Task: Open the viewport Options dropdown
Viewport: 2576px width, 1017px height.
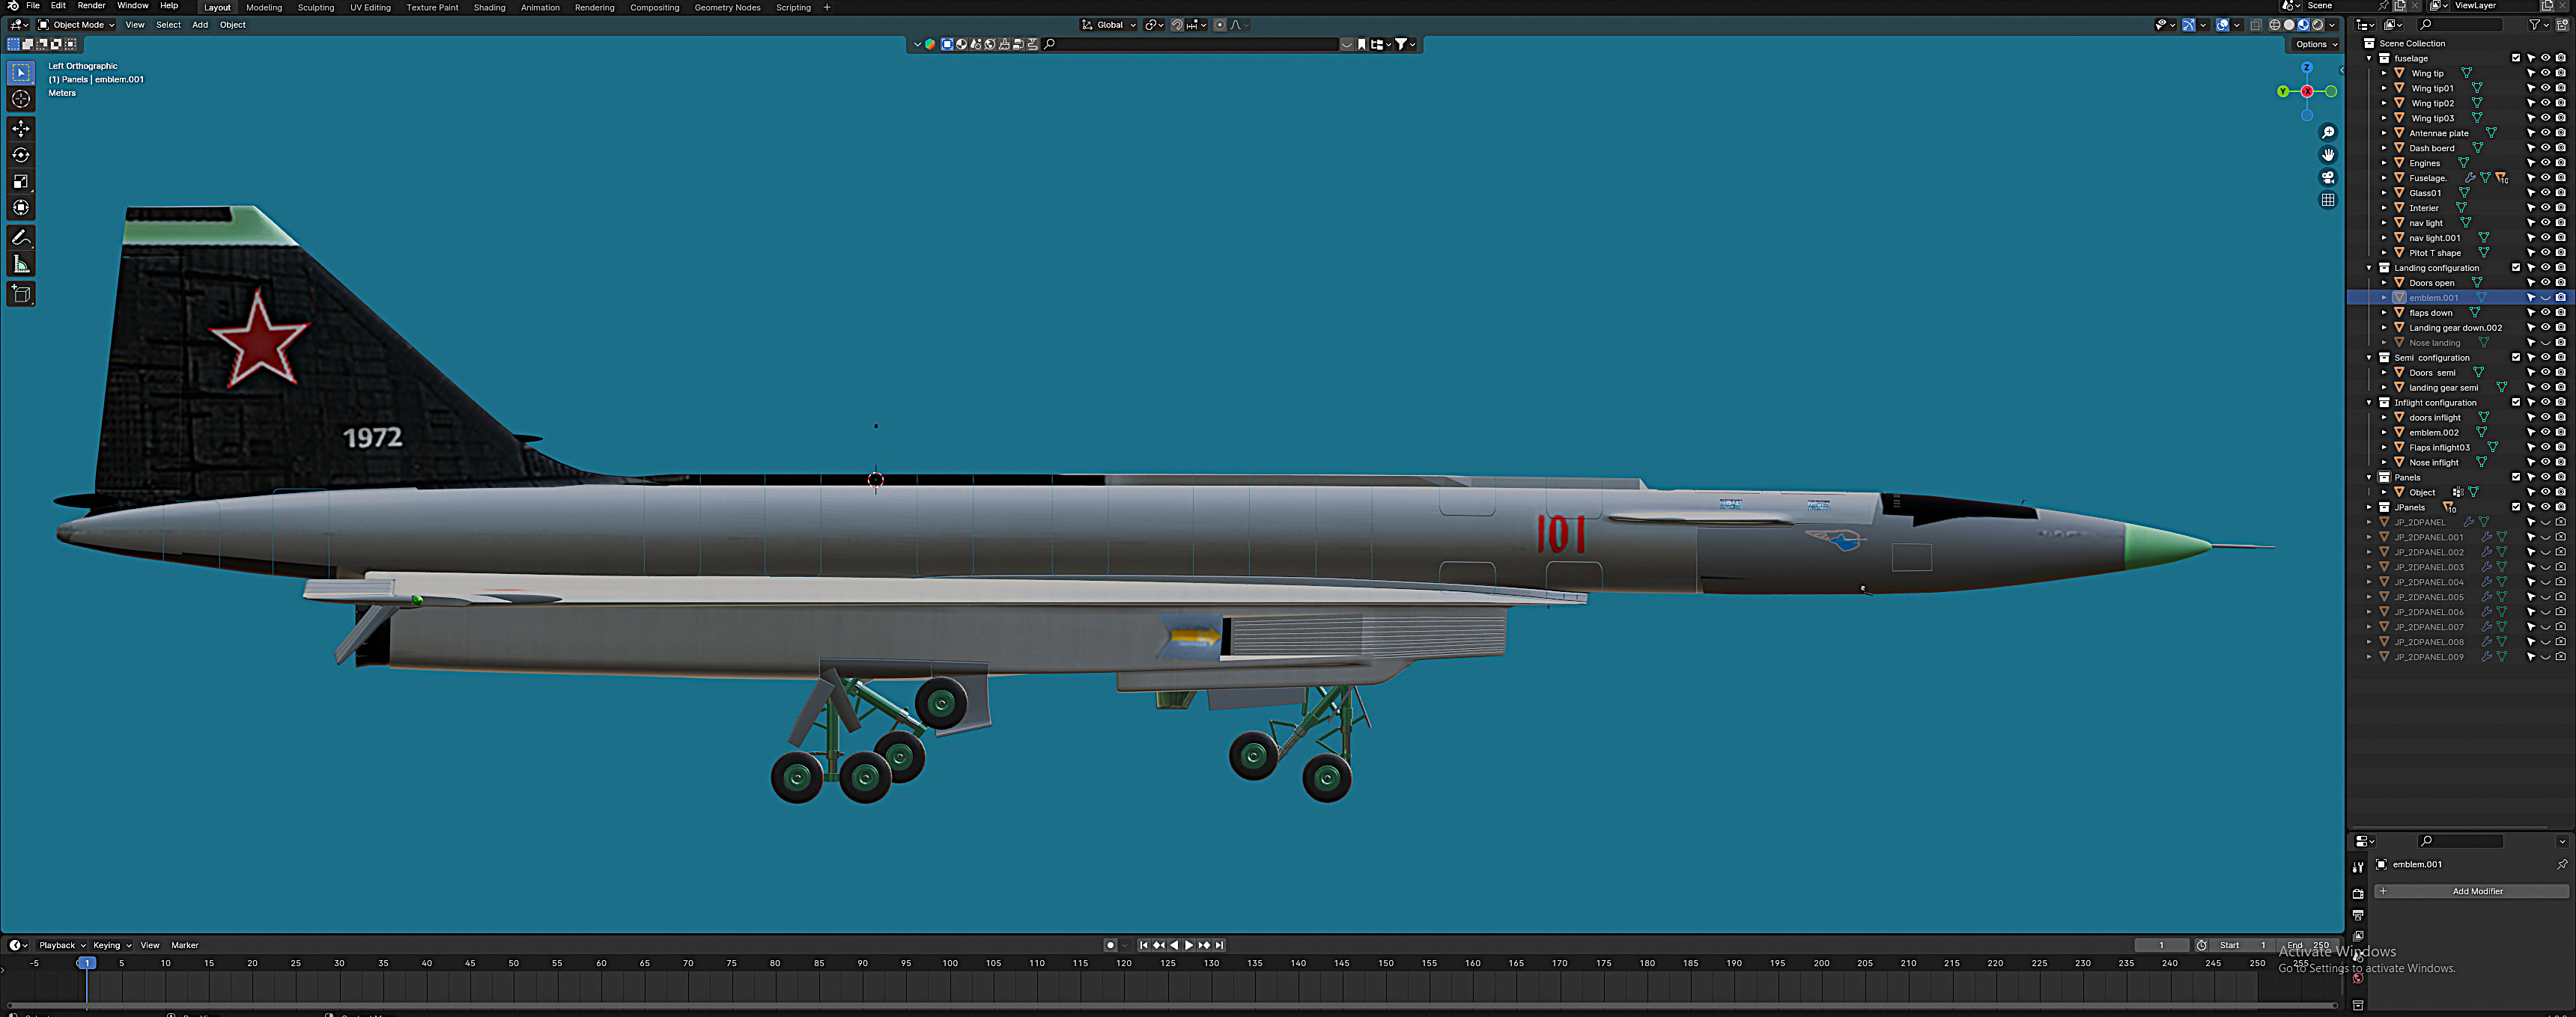Action: pos(2316,44)
